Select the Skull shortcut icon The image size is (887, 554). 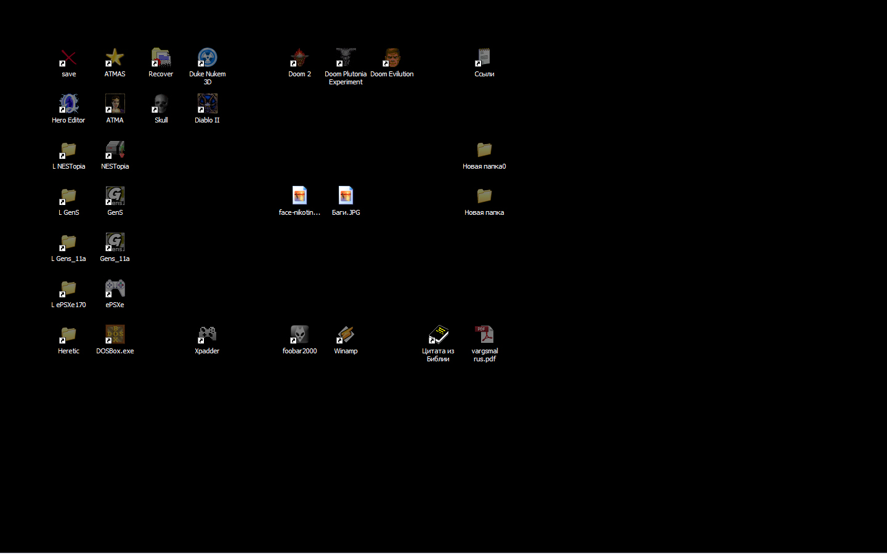pos(161,105)
